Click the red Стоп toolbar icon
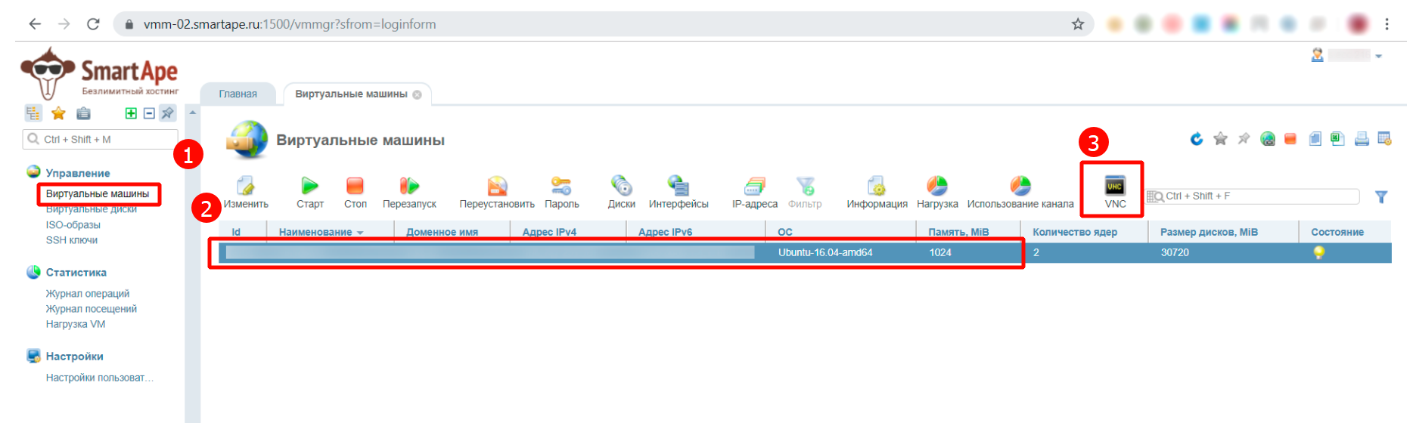 pyautogui.click(x=355, y=186)
